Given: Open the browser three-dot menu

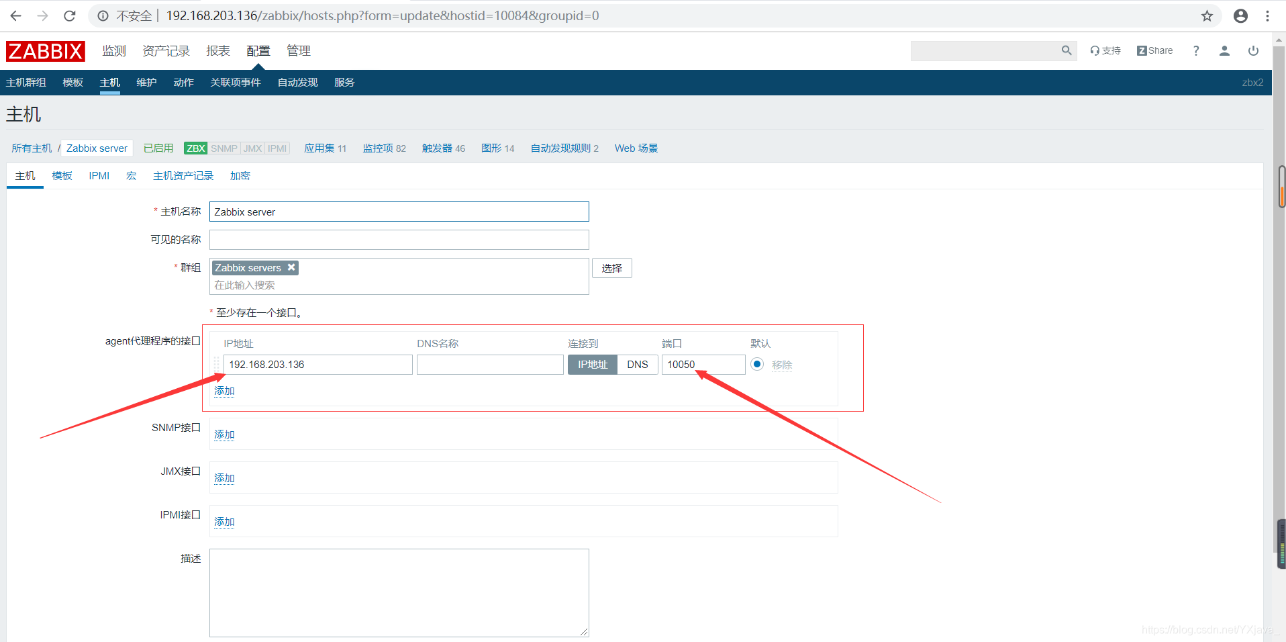Looking at the screenshot, I should 1267,15.
